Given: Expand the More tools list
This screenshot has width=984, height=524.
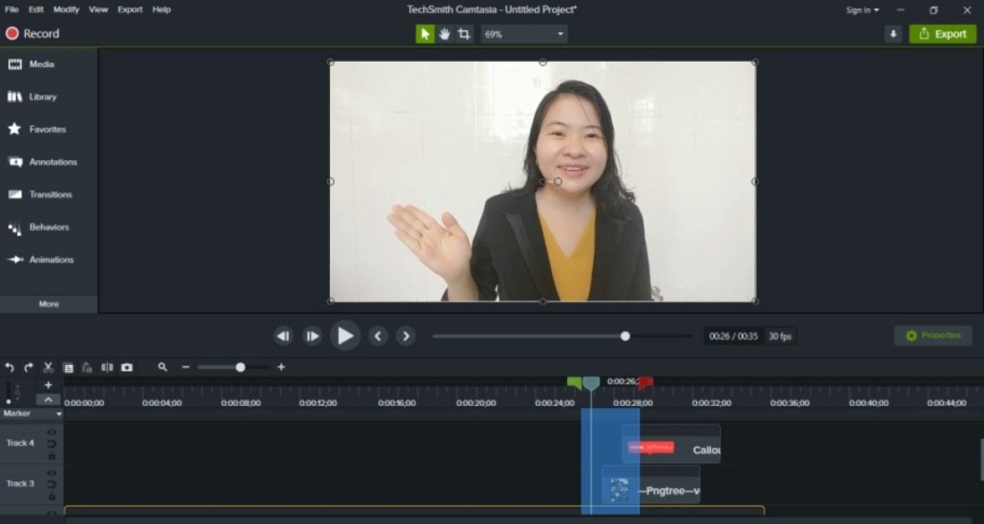Looking at the screenshot, I should click(49, 304).
